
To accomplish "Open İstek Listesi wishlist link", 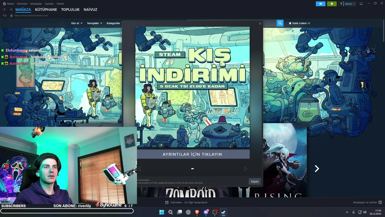I will pos(299,23).
